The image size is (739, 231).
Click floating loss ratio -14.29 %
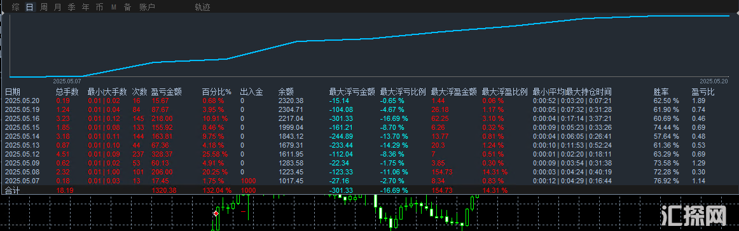[x=394, y=145]
